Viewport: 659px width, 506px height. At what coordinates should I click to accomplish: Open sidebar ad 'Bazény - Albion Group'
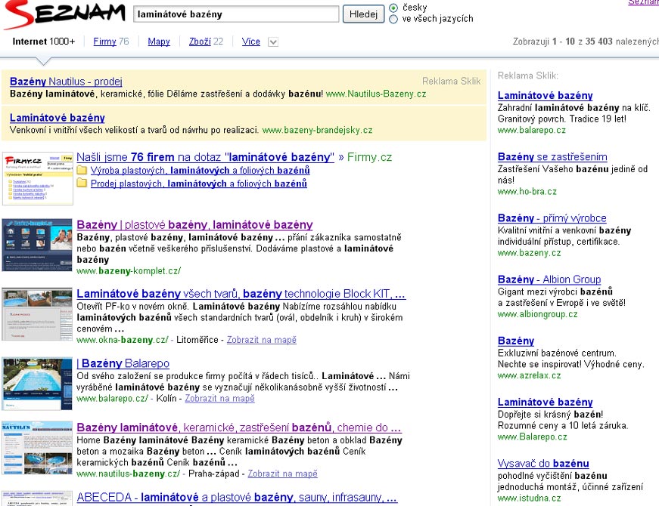[x=549, y=279]
